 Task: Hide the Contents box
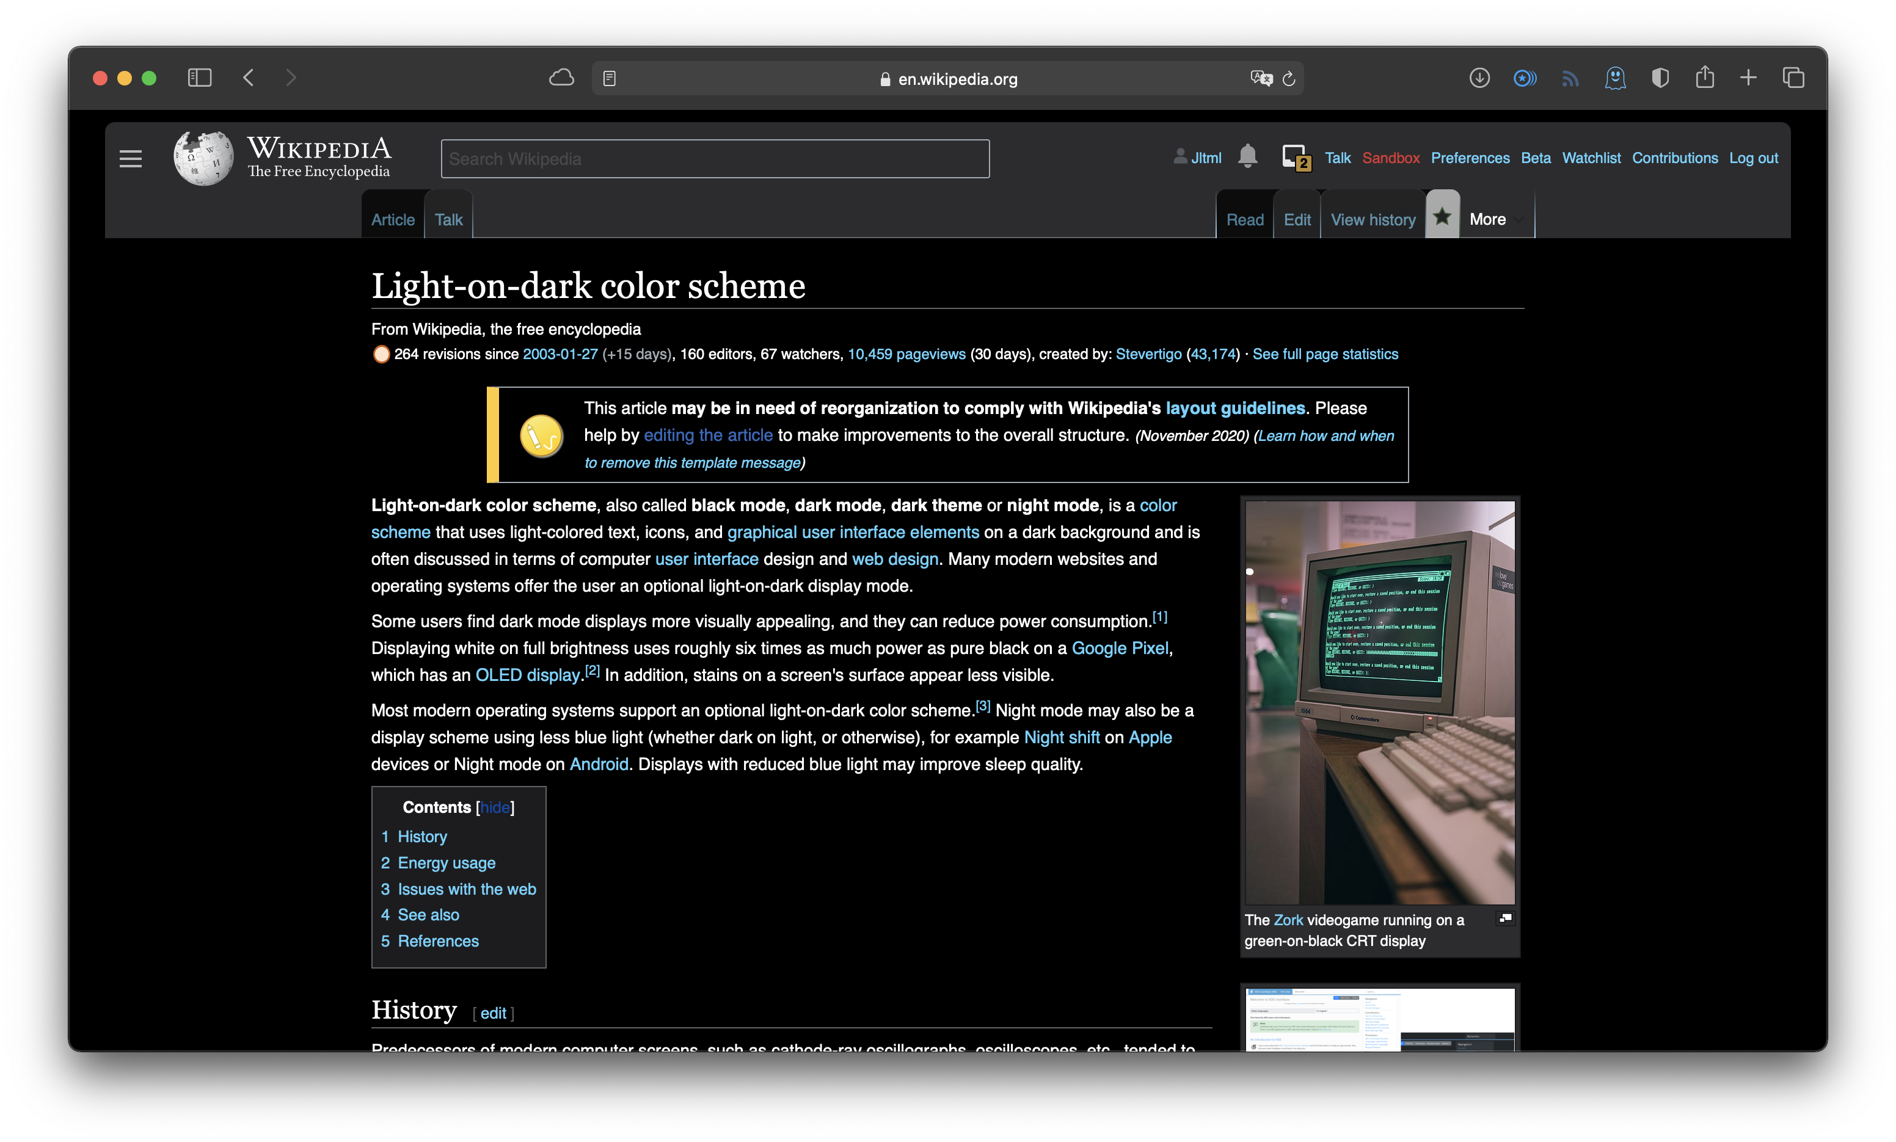[495, 807]
